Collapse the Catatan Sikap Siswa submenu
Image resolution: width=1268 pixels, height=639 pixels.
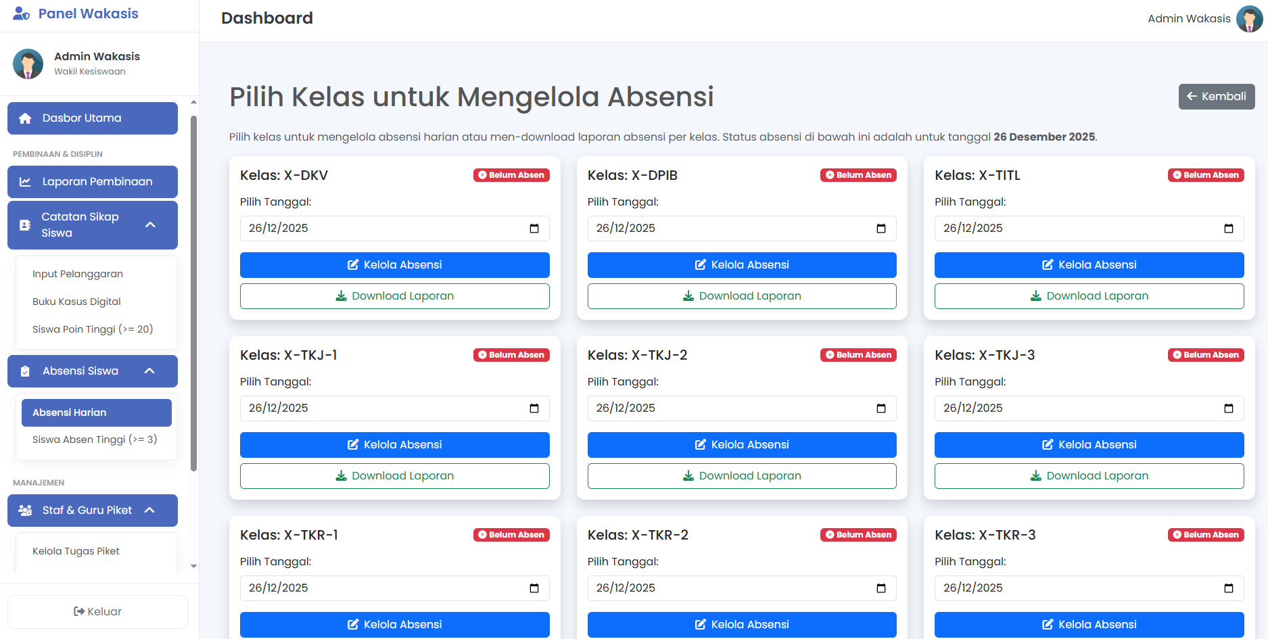click(151, 224)
